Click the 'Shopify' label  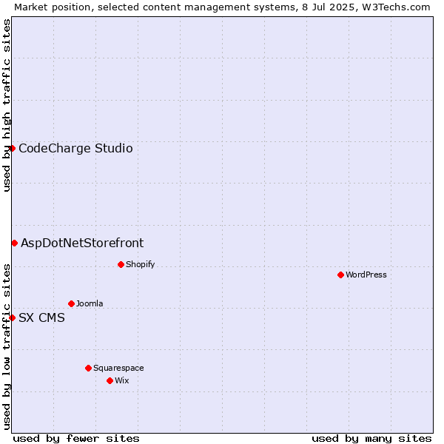pyautogui.click(x=140, y=264)
